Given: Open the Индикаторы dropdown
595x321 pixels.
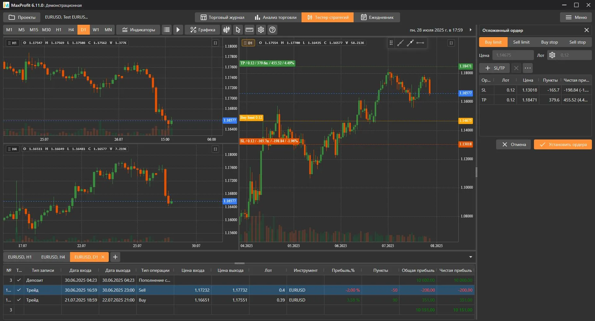Looking at the screenshot, I should pyautogui.click(x=138, y=30).
